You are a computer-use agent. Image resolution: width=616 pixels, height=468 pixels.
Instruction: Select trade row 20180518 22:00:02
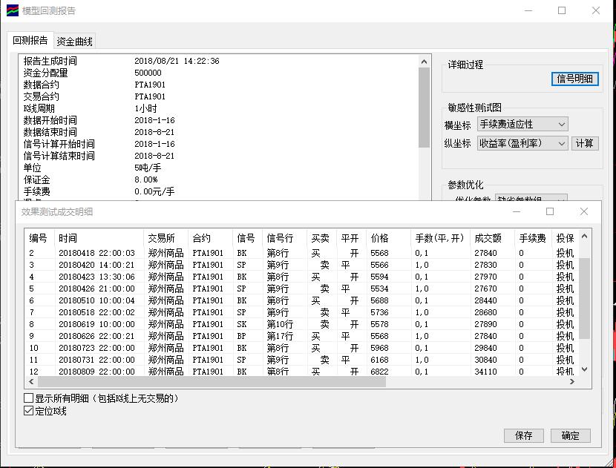coord(302,312)
